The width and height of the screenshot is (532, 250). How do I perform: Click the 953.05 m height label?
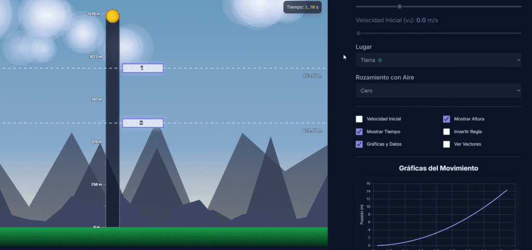click(x=312, y=75)
